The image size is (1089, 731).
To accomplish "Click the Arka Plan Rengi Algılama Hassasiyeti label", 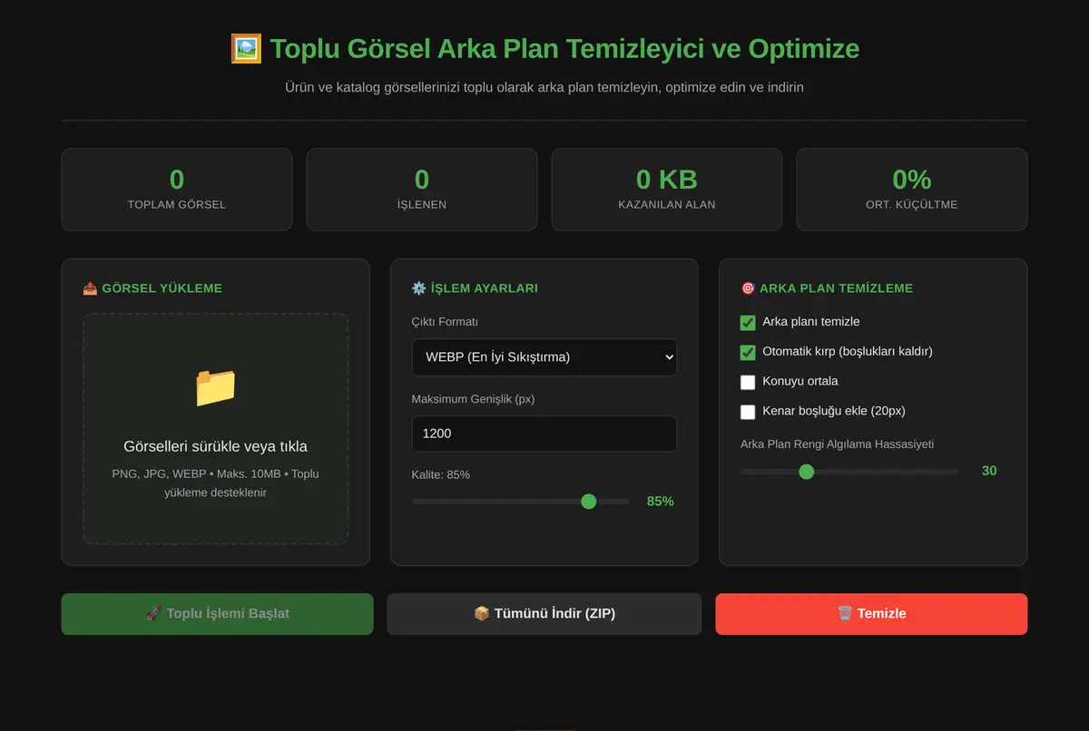I will coord(837,444).
